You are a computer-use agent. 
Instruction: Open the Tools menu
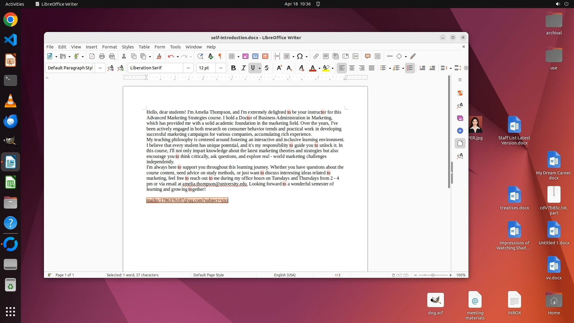[x=175, y=47]
